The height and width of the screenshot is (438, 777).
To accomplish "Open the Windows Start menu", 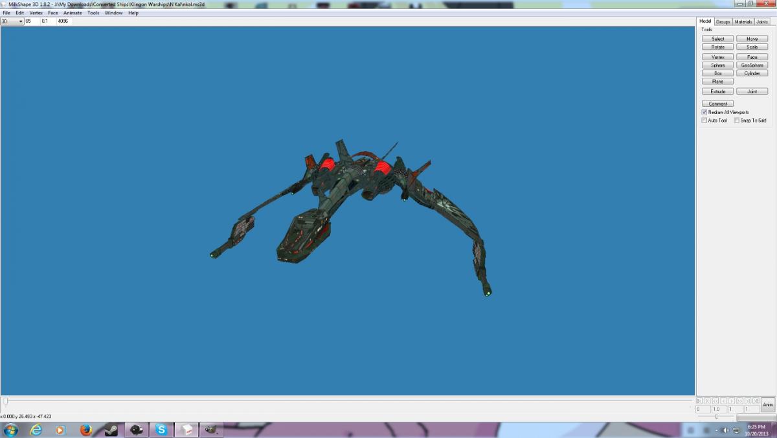I will (x=11, y=430).
